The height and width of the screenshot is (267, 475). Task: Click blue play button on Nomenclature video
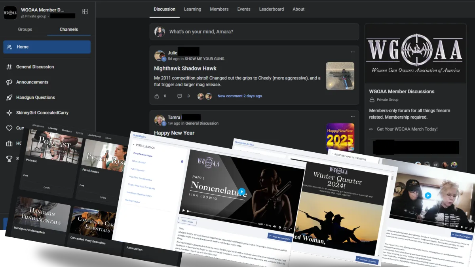tap(241, 191)
